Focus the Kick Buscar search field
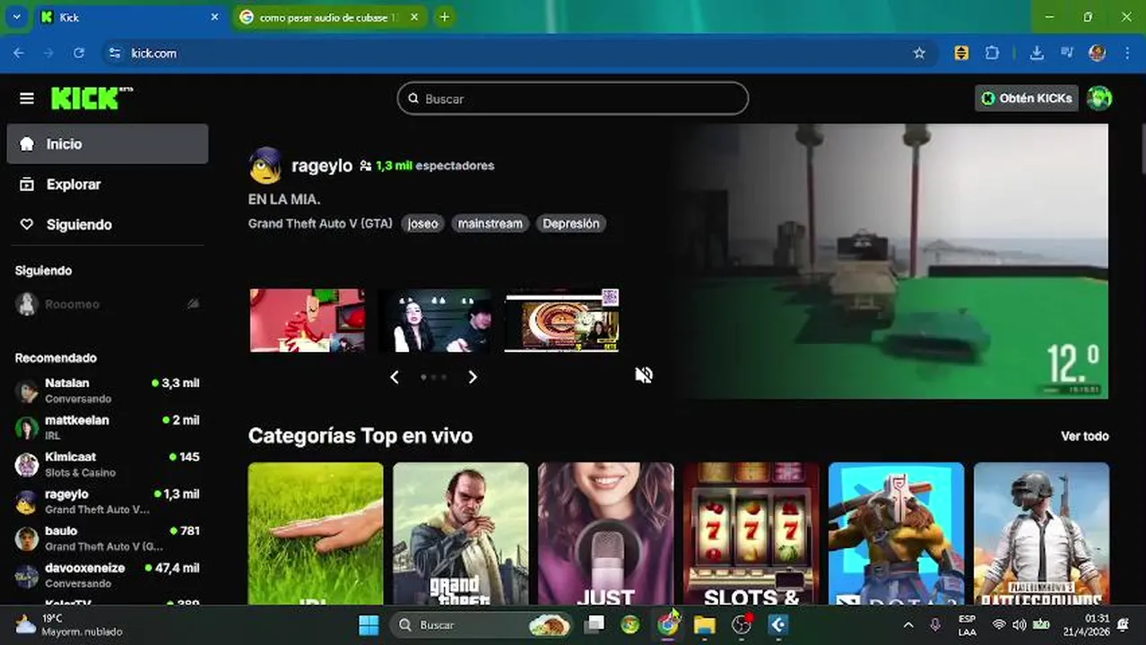This screenshot has width=1146, height=645. tap(573, 99)
